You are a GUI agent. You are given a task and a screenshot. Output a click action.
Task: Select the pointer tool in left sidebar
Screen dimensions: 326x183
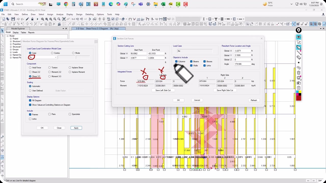click(x=2, y=31)
